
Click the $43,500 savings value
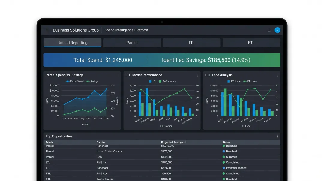click(166, 179)
